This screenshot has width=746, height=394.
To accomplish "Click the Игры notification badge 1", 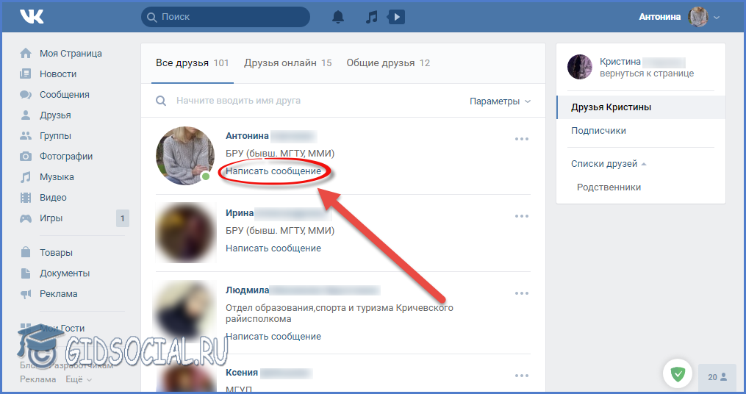I will click(122, 218).
